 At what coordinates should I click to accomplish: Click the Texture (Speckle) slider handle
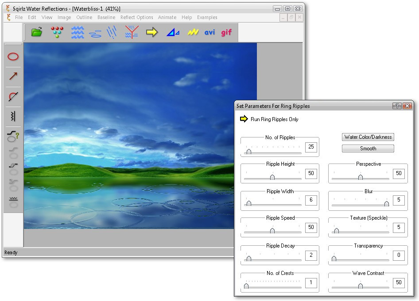pos(337,231)
